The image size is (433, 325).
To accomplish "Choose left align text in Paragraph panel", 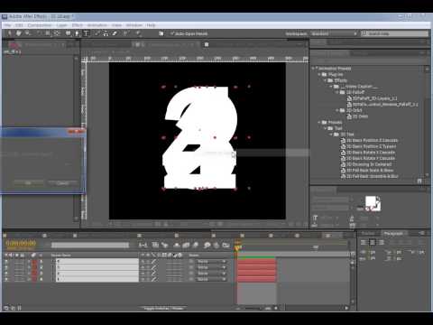I will [364, 242].
